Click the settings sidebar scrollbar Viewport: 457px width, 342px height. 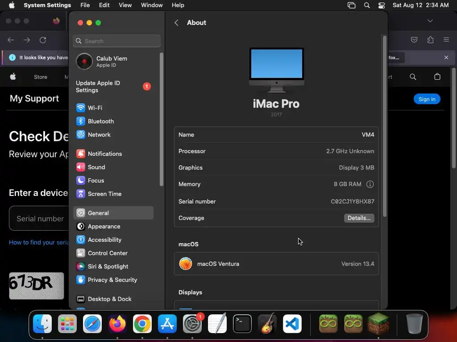click(x=162, y=119)
